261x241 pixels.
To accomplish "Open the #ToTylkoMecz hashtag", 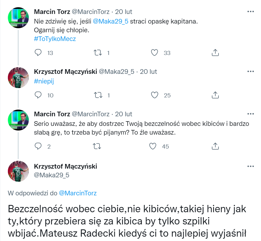I will (x=55, y=39).
